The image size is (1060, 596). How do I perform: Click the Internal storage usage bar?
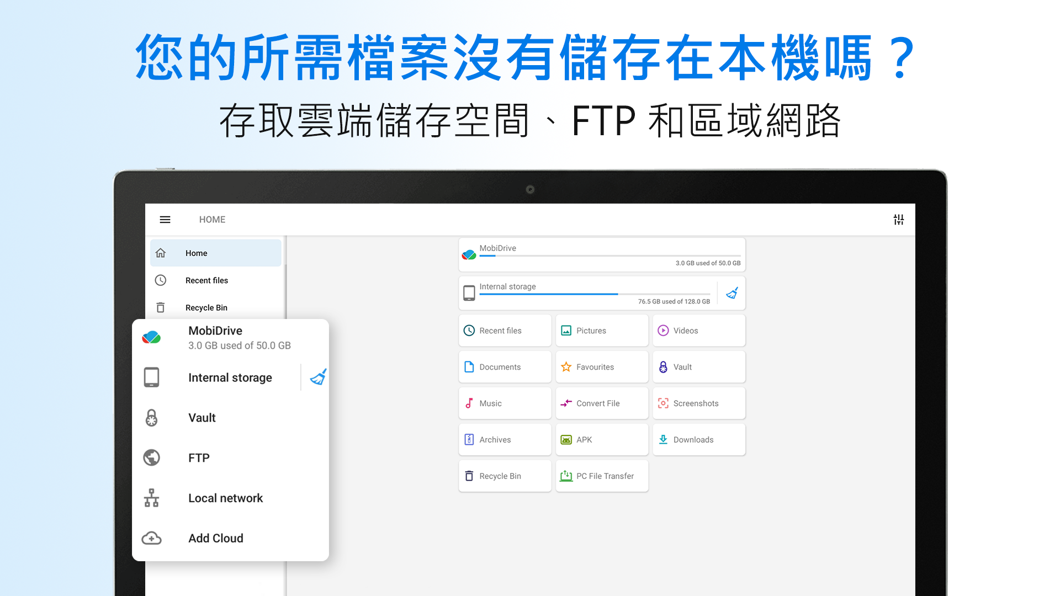[595, 294]
